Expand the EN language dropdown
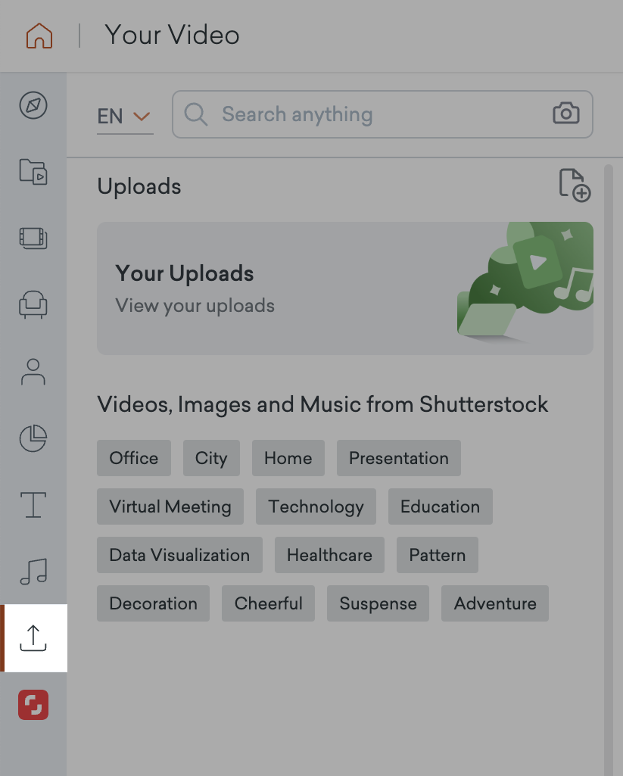The image size is (623, 776). [125, 117]
